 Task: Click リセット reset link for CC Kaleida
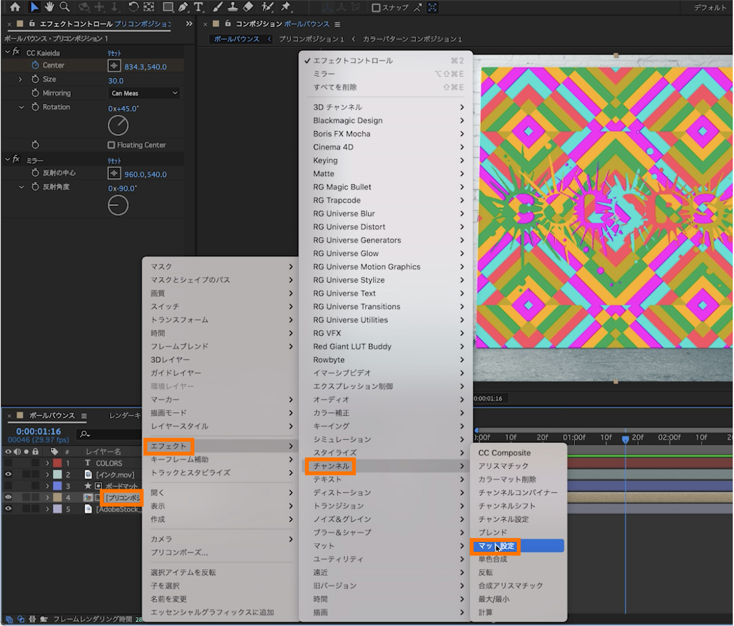[114, 53]
